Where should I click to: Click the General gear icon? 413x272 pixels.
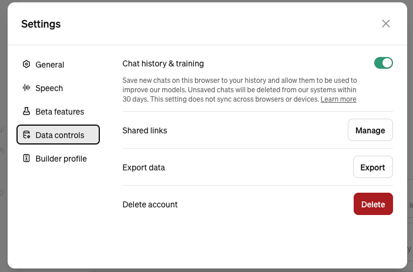click(x=26, y=64)
